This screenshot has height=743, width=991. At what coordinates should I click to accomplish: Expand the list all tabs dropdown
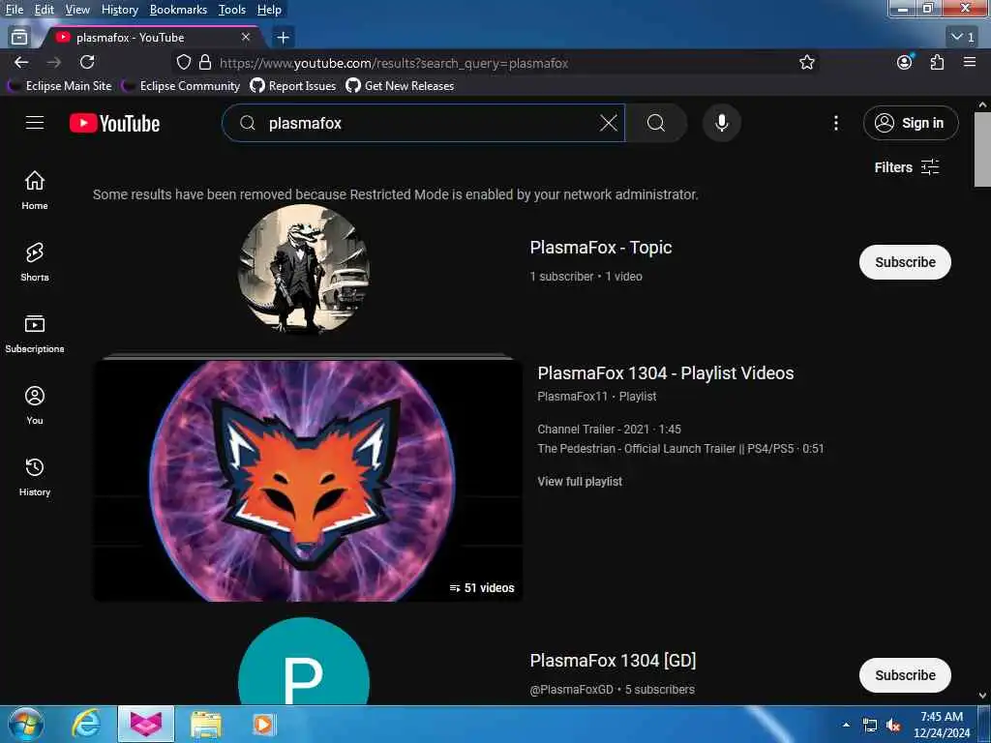[x=963, y=38]
